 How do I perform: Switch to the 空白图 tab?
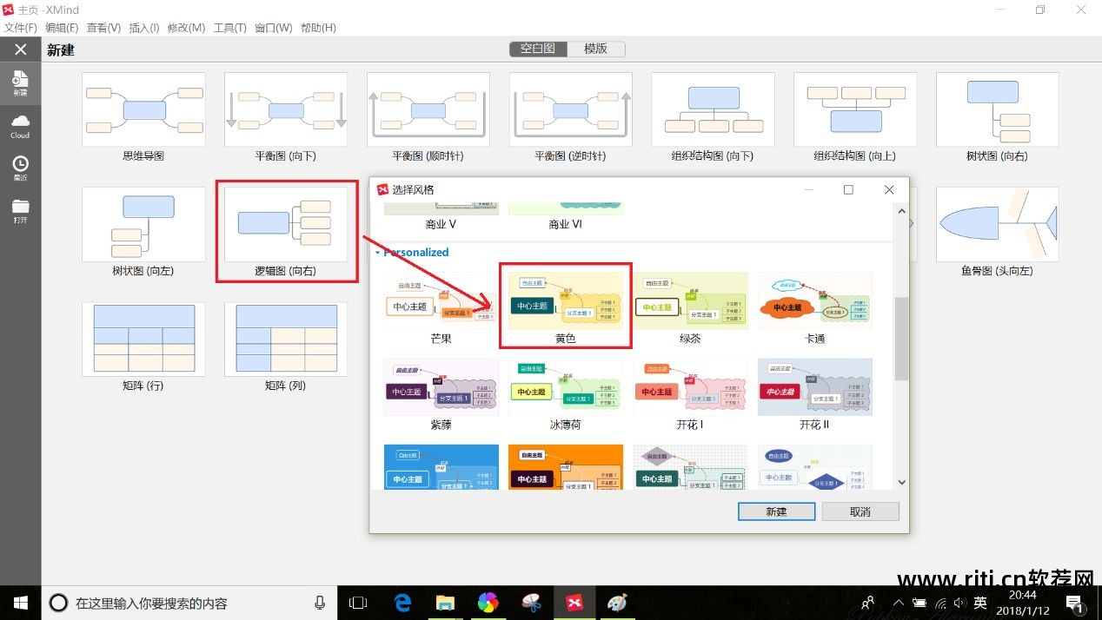[x=537, y=49]
